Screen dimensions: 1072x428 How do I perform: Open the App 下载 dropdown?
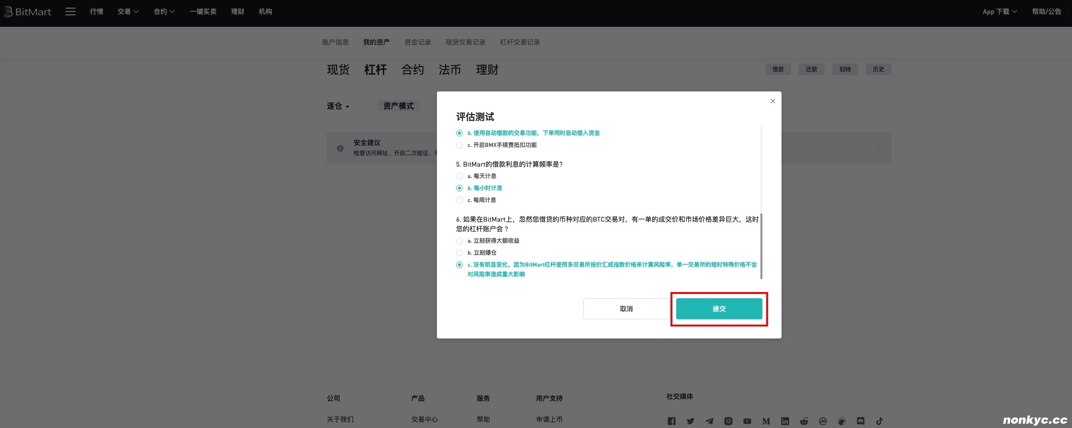coord(999,12)
